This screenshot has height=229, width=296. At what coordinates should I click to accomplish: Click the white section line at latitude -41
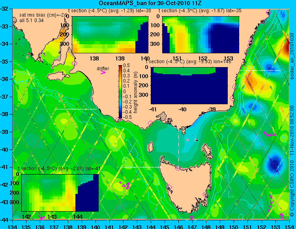141,167
